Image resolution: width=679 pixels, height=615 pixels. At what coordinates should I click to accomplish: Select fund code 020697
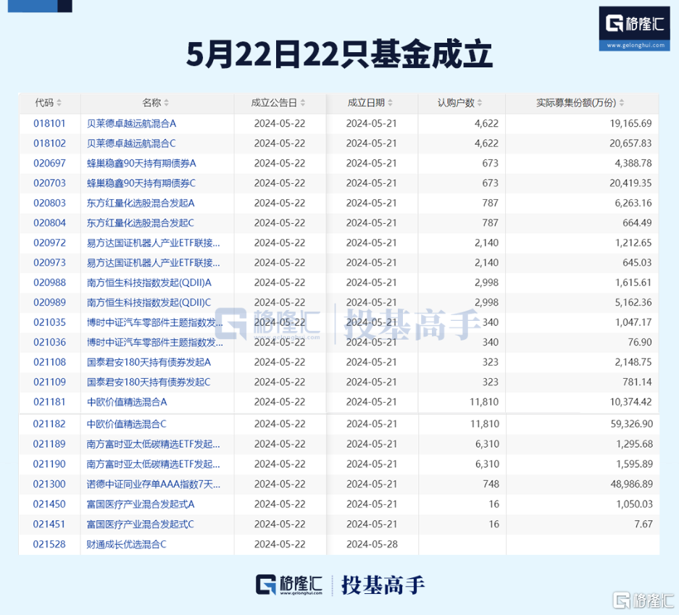(x=49, y=163)
